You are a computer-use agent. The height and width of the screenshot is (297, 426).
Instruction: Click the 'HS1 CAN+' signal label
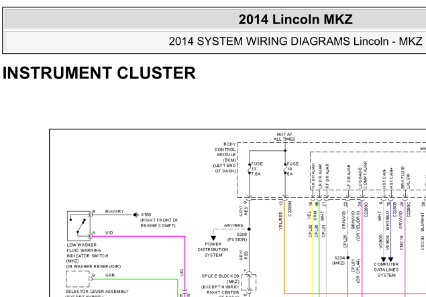coord(391,178)
